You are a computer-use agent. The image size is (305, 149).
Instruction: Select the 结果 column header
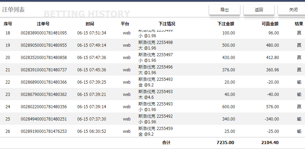click(x=299, y=24)
